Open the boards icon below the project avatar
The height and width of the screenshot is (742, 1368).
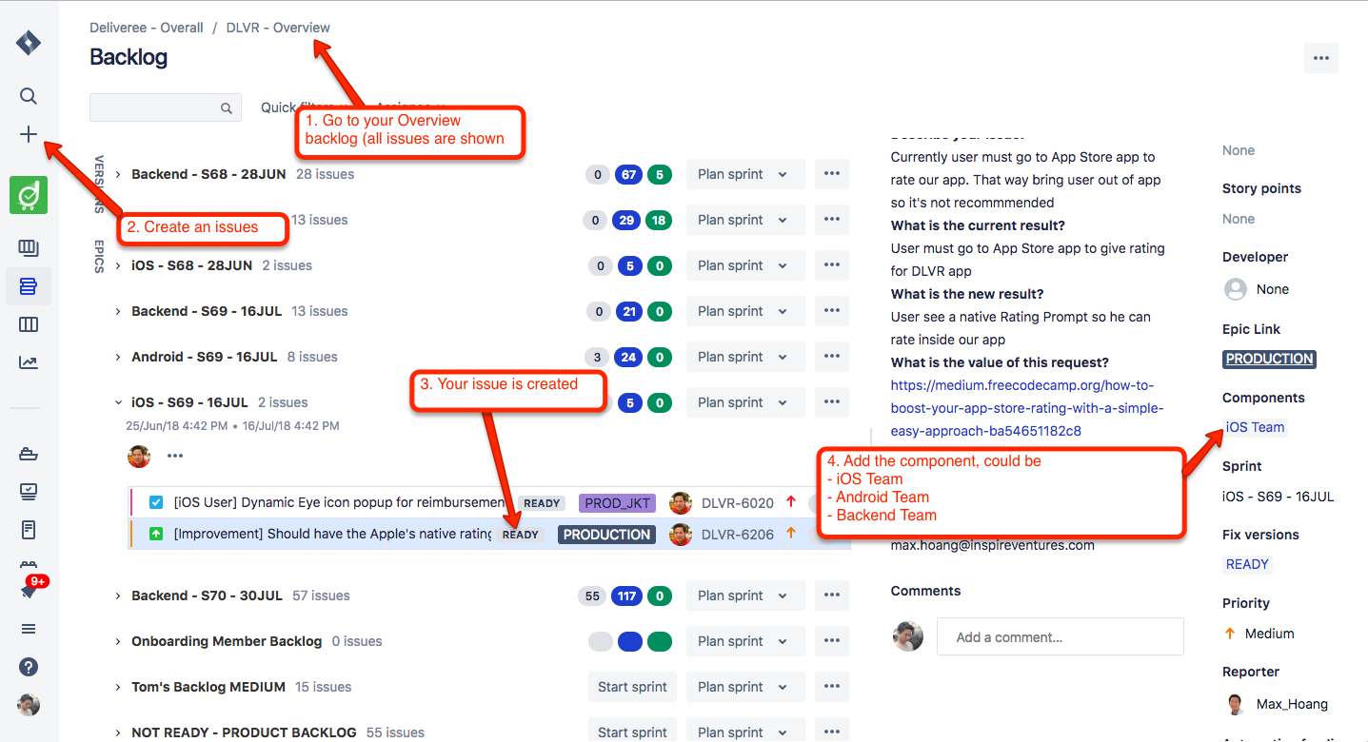coord(29,248)
